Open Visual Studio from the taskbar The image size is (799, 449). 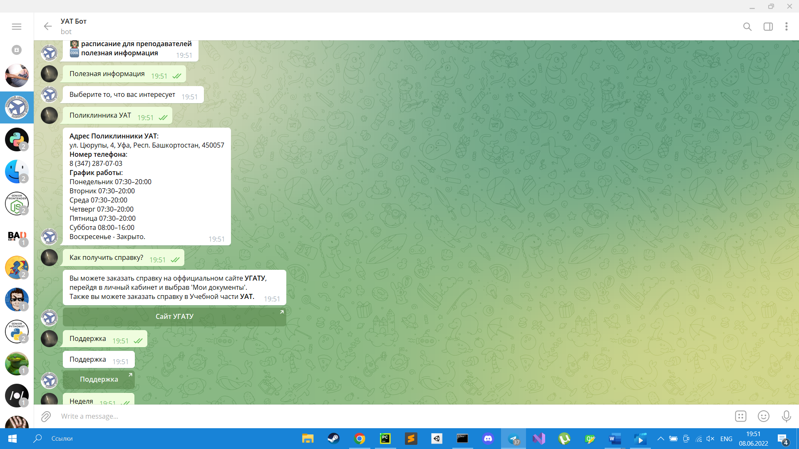(539, 439)
